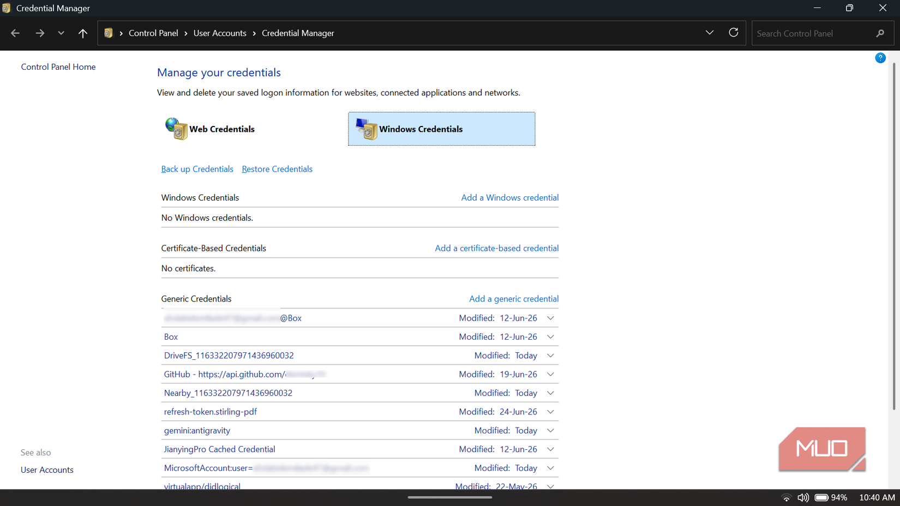
Task: Expand the Nearby_116332207971436960032 chevron
Action: [x=550, y=393]
